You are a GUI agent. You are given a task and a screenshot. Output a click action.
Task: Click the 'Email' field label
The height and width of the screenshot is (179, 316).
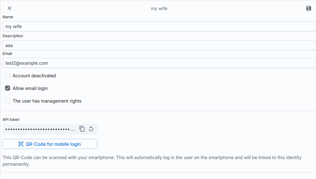7,54
